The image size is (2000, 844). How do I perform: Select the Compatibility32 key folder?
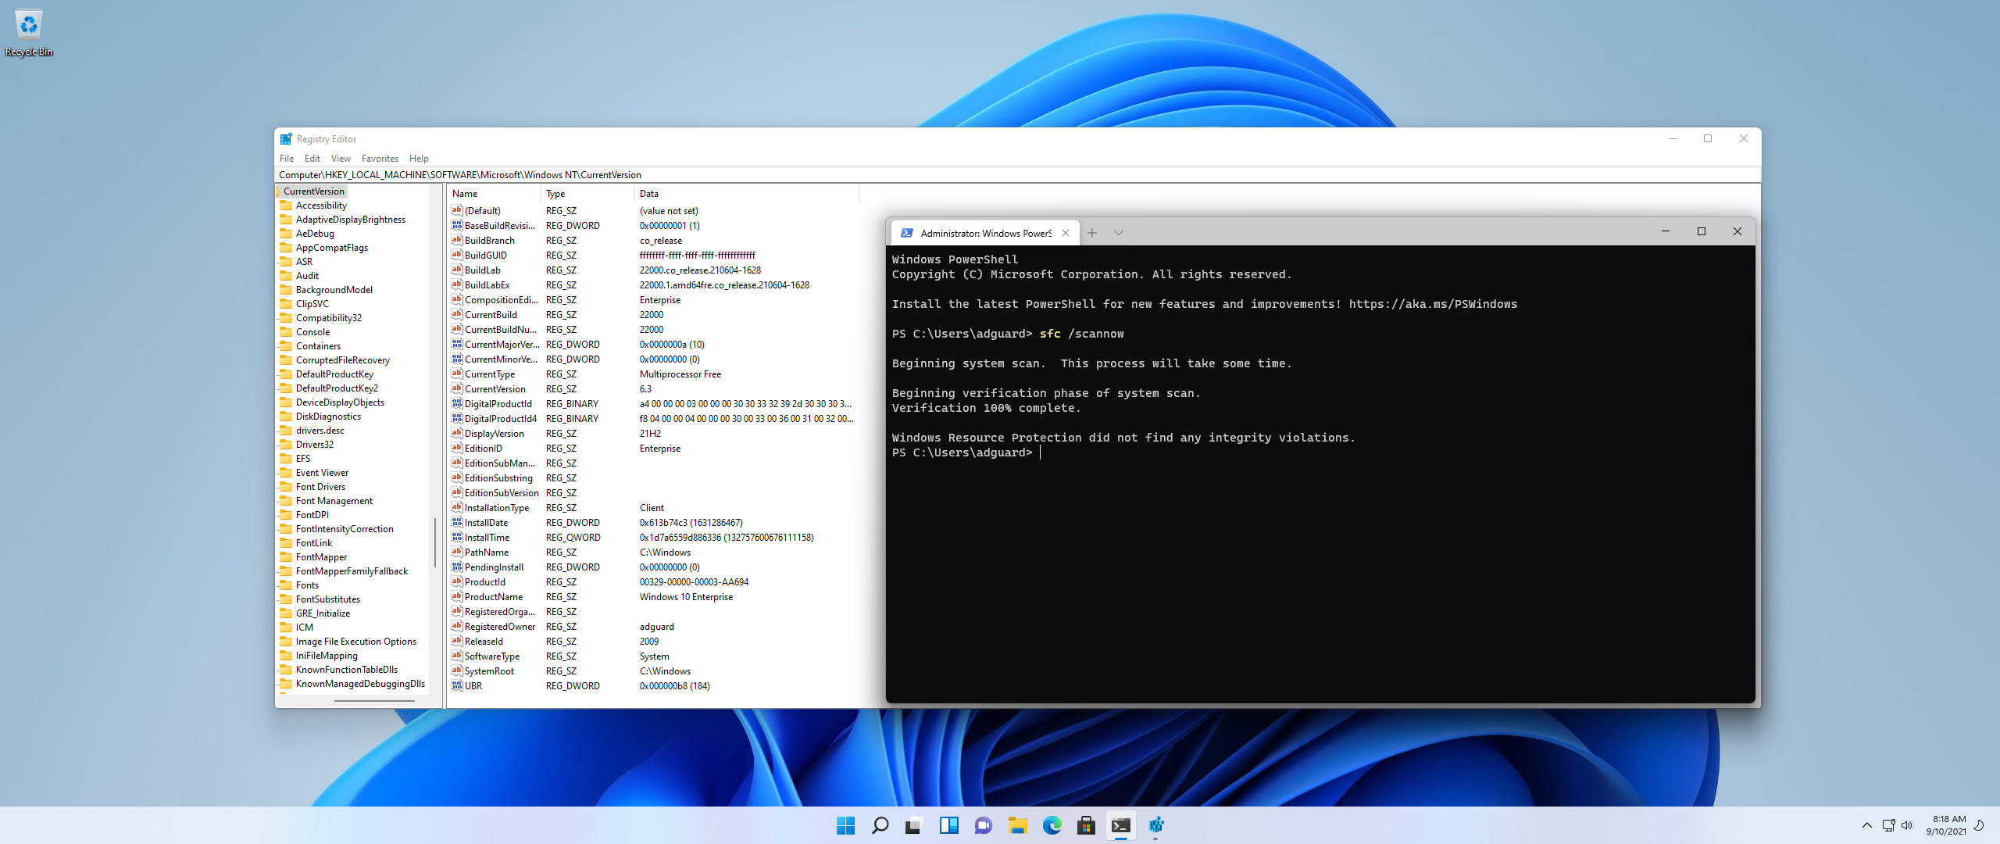coord(328,318)
